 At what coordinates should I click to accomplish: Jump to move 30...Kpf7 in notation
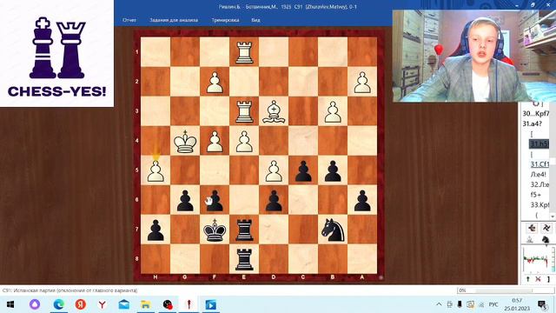tap(535, 114)
